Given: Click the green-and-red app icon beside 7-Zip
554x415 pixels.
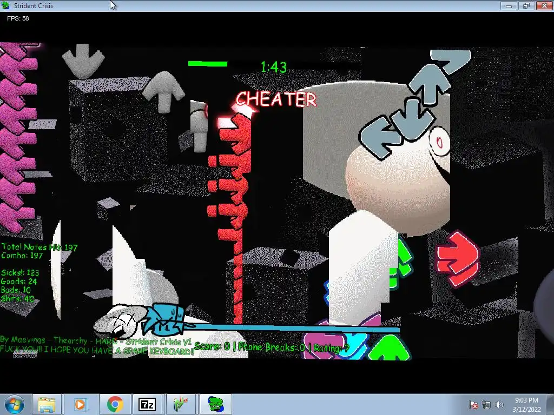Looking at the screenshot, I should 181,404.
